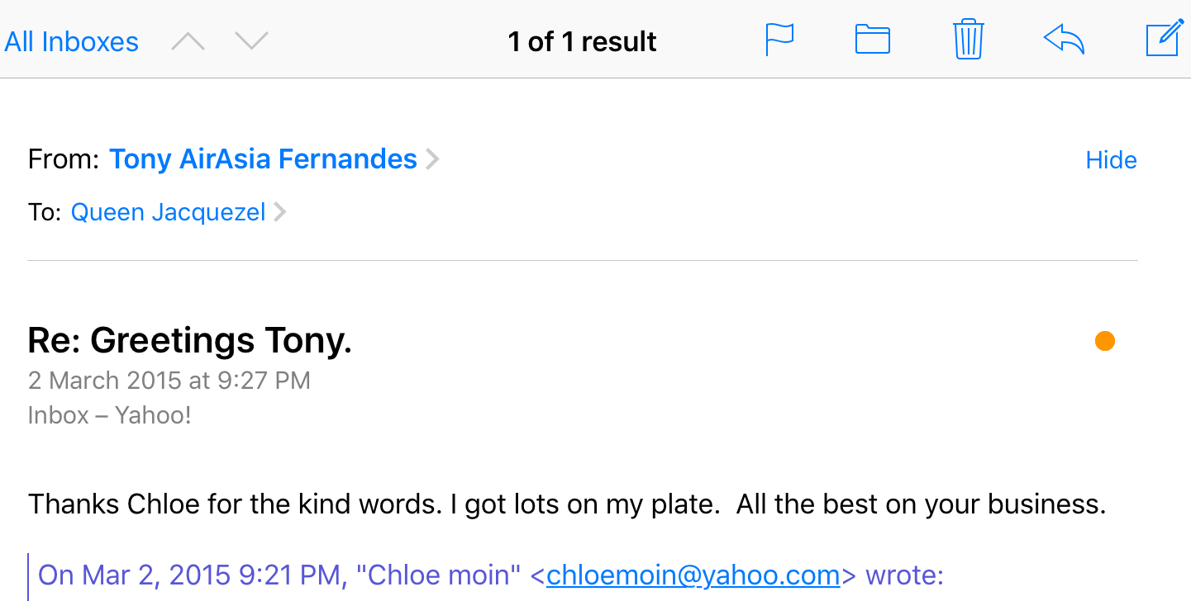The width and height of the screenshot is (1191, 601).
Task: Expand chevron next to sender name
Action: [x=432, y=159]
